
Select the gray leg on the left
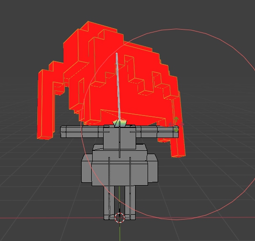point(109,202)
